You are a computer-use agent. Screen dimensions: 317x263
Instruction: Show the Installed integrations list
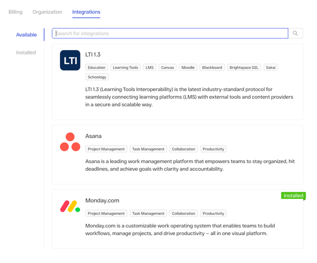pyautogui.click(x=26, y=53)
